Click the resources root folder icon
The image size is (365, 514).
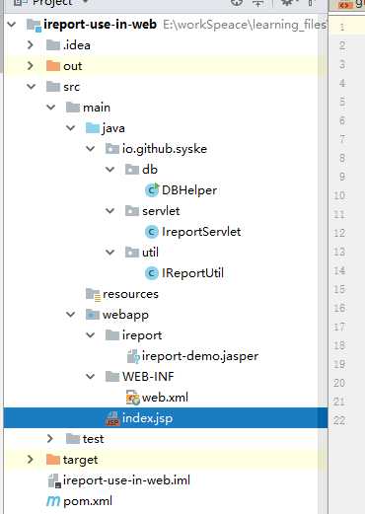tap(93, 294)
